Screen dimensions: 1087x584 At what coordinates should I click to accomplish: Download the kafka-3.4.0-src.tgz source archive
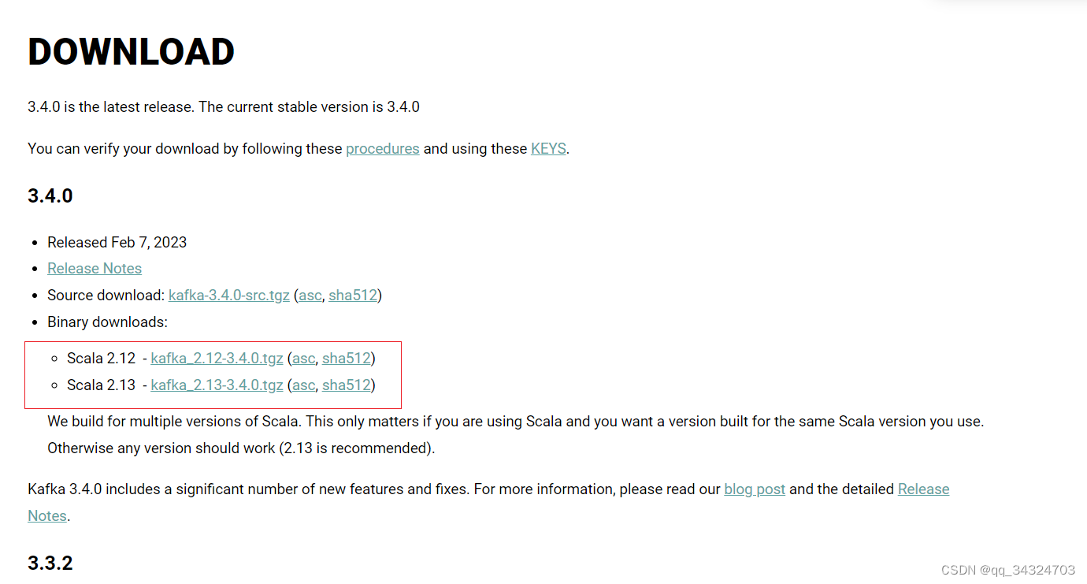point(228,295)
